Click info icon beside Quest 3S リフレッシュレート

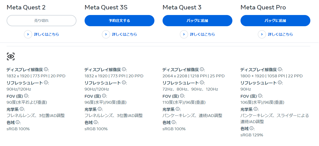124,82
